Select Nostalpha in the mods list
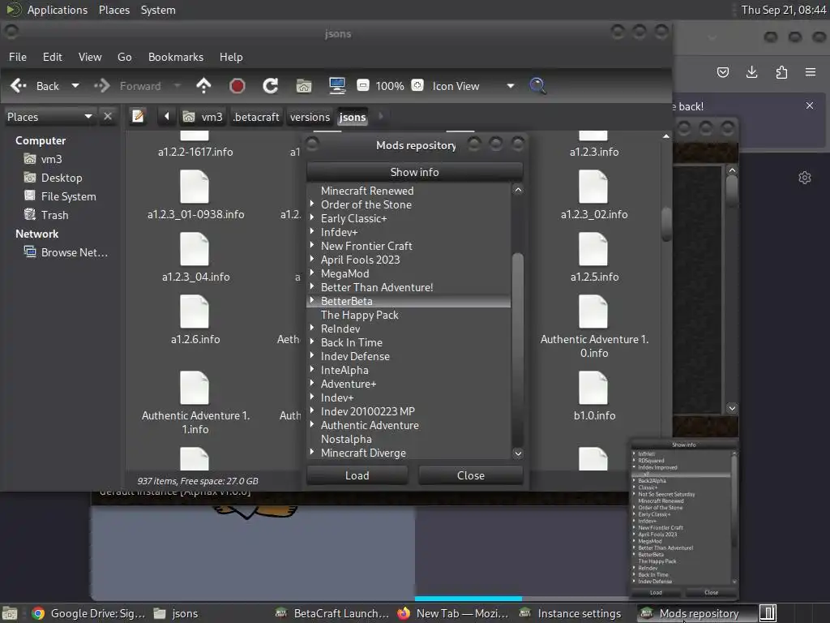This screenshot has height=623, width=830. point(346,439)
